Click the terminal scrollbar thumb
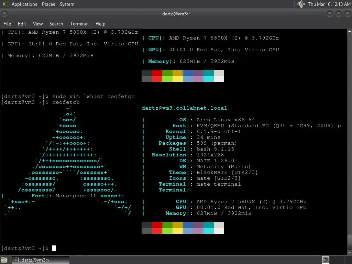Screen dimensions: 352x264 [x=350, y=242]
